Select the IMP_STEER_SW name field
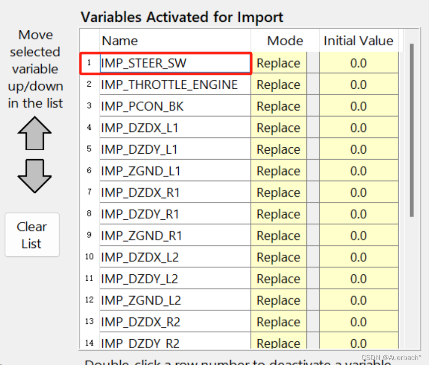Image resolution: width=429 pixels, height=365 pixels. click(175, 63)
